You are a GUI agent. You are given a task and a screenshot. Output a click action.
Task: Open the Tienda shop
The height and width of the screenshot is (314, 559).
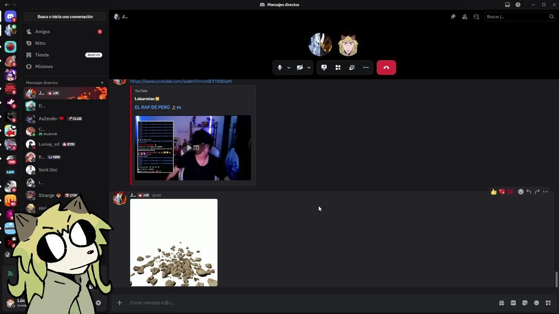(65, 55)
